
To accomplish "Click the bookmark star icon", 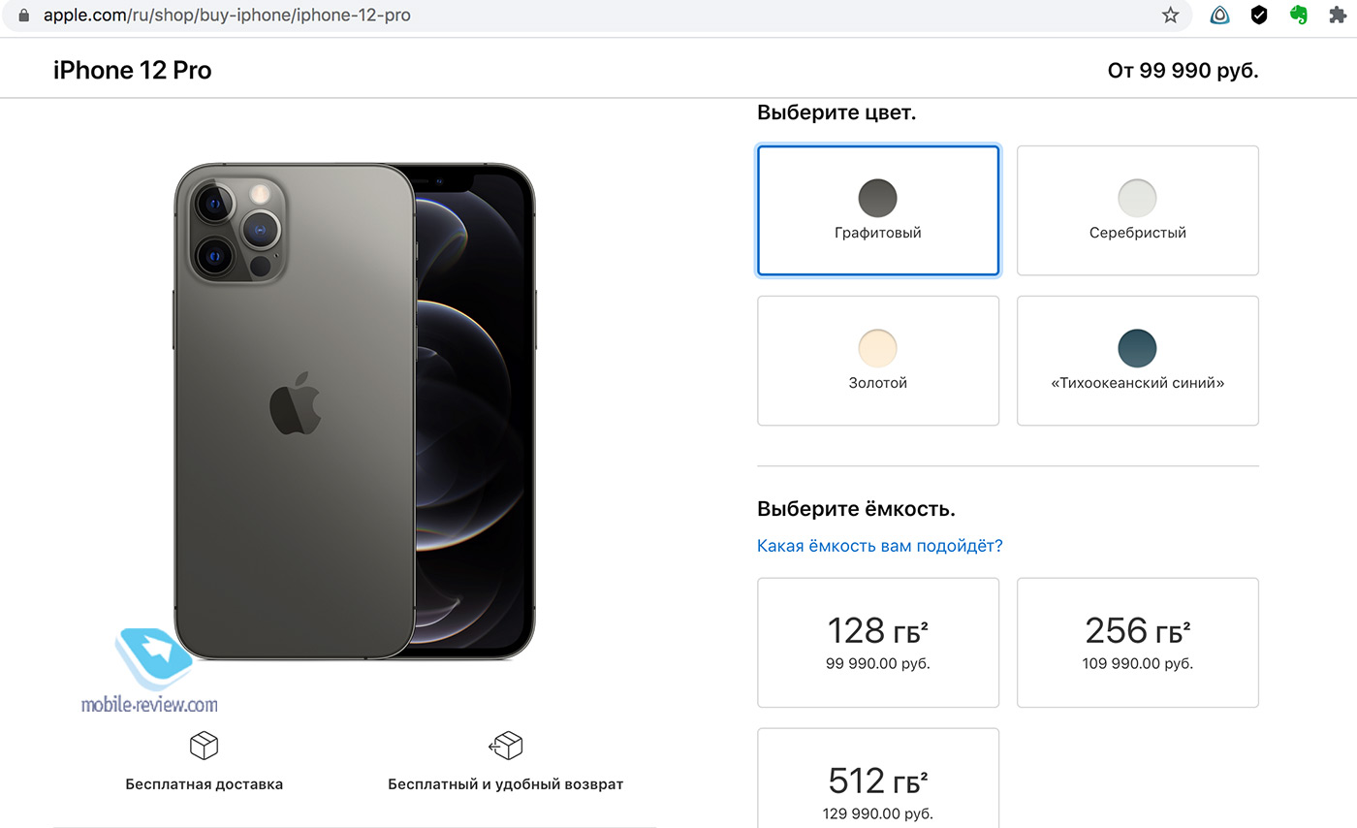I will click(x=1170, y=16).
